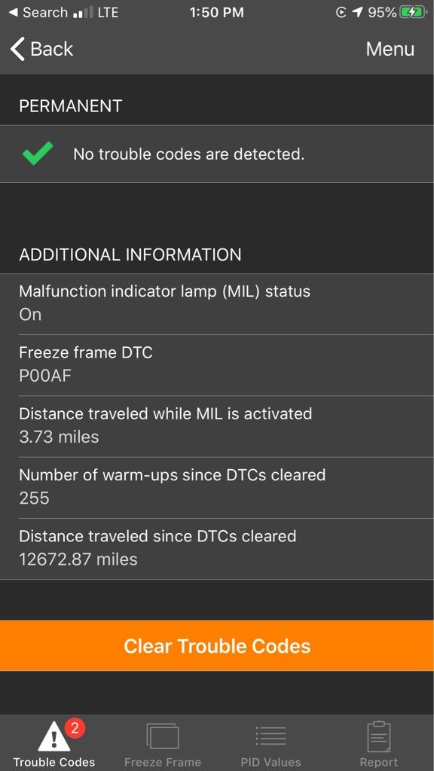
Task: Return to Search via status bar link
Action: click(38, 12)
